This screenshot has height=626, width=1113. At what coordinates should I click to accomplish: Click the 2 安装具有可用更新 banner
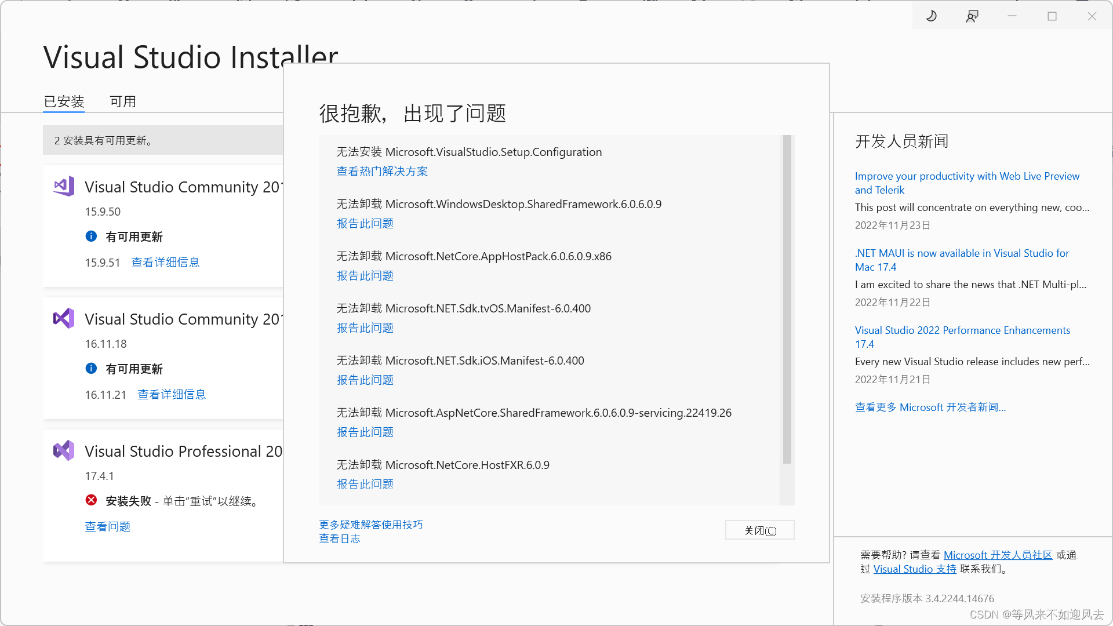pos(163,140)
